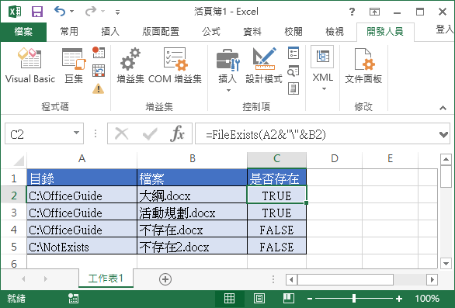Open the Document Panel (文件面板)
The image size is (455, 308).
point(363,66)
